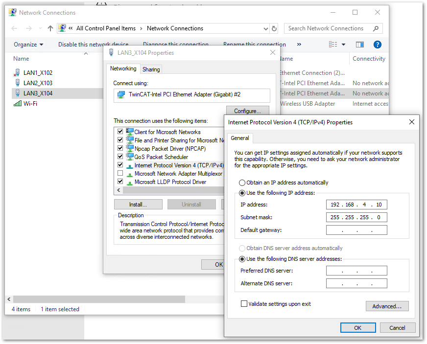Uncheck QoS Packet Scheduler checkbox

coord(120,157)
